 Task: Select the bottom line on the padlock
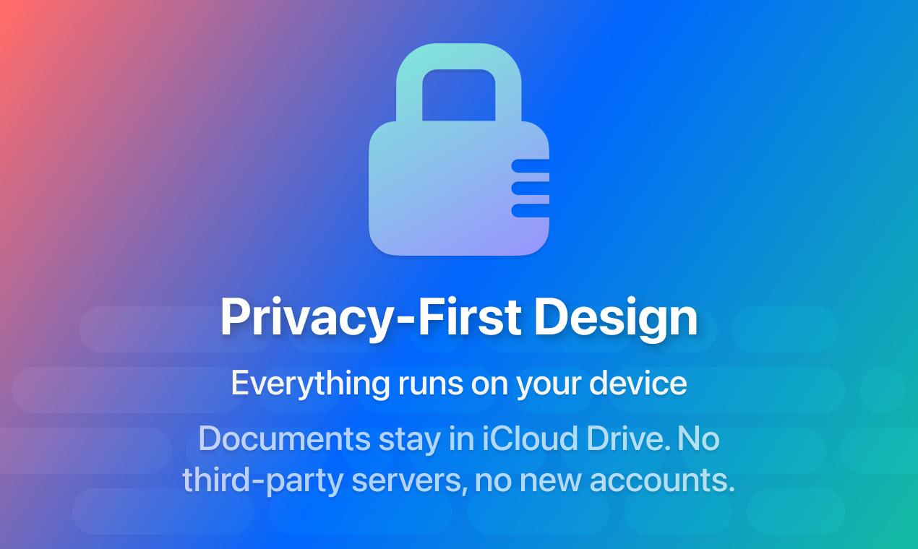pyautogui.click(x=530, y=210)
